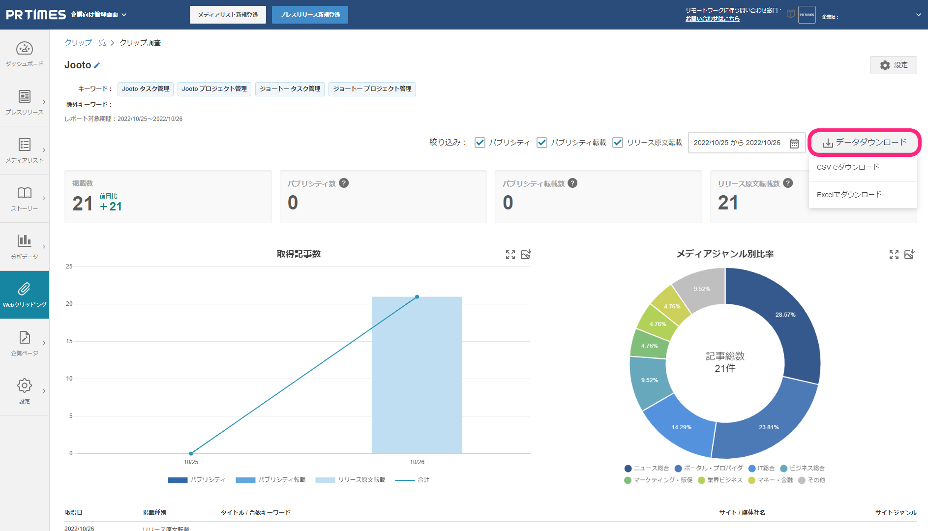
Task: Save the 取得記事数 chart as image
Action: tap(526, 254)
